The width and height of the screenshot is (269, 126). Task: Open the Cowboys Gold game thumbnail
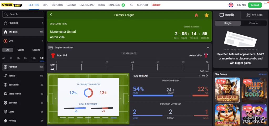[227, 90]
